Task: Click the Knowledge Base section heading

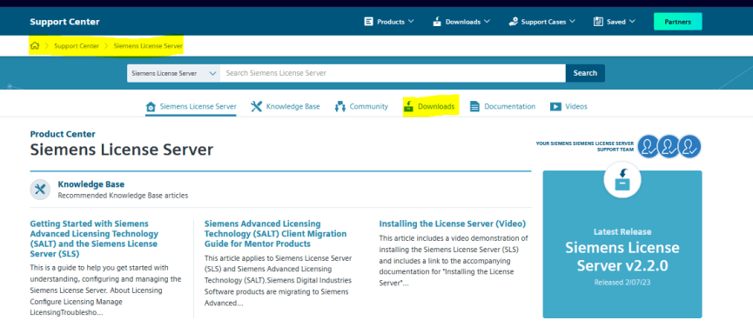Action: click(91, 184)
